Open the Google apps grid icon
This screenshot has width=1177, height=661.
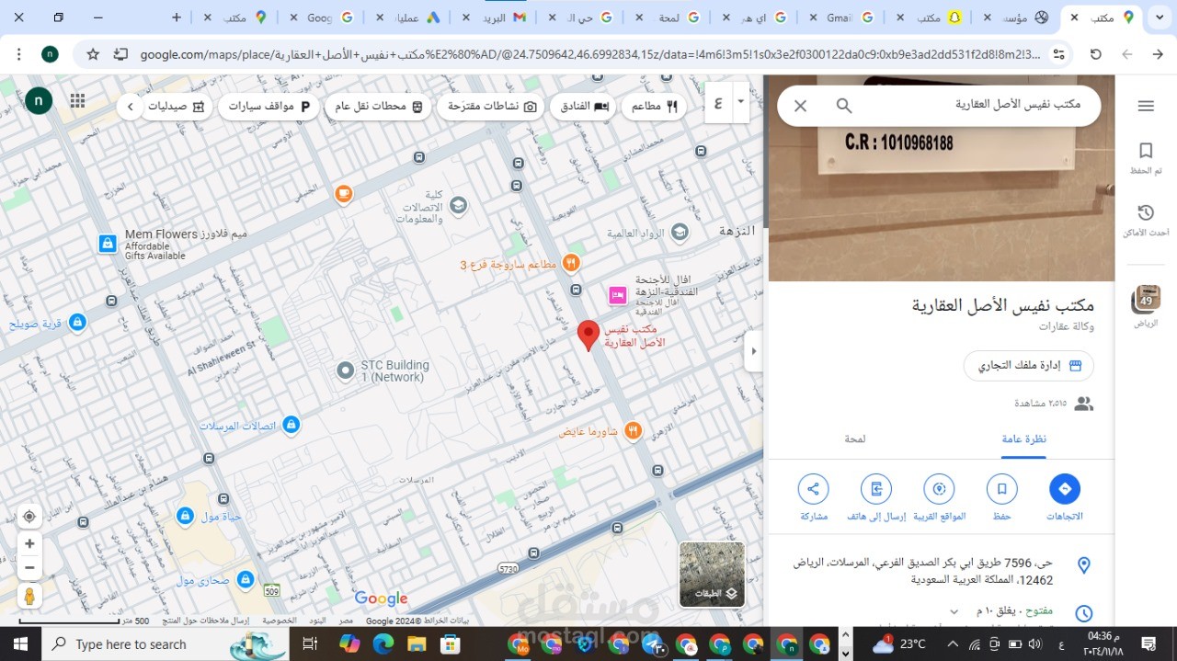click(x=77, y=101)
